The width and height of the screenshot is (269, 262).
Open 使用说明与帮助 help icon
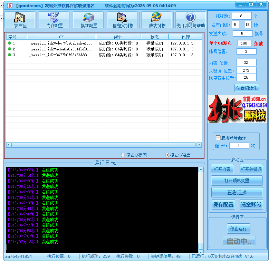point(191,20)
